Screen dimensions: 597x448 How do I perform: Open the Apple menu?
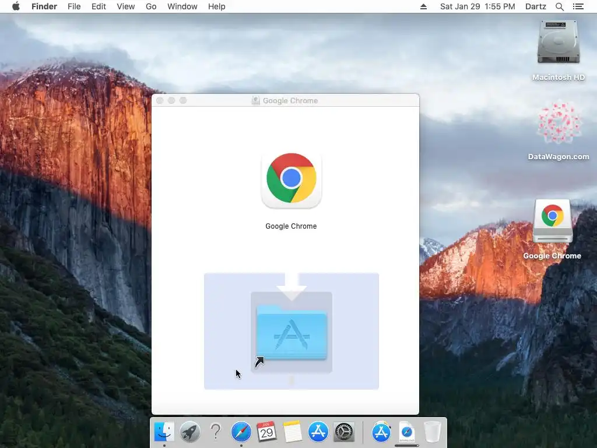[16, 6]
